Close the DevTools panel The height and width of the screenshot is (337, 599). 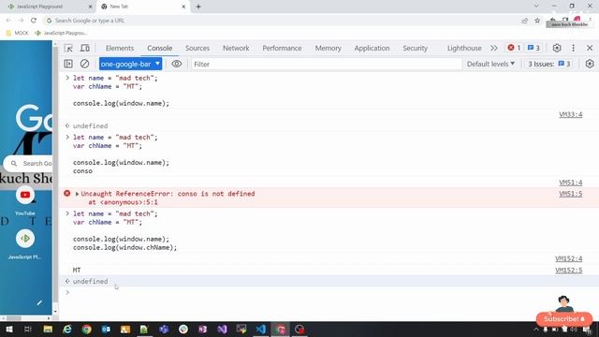590,48
